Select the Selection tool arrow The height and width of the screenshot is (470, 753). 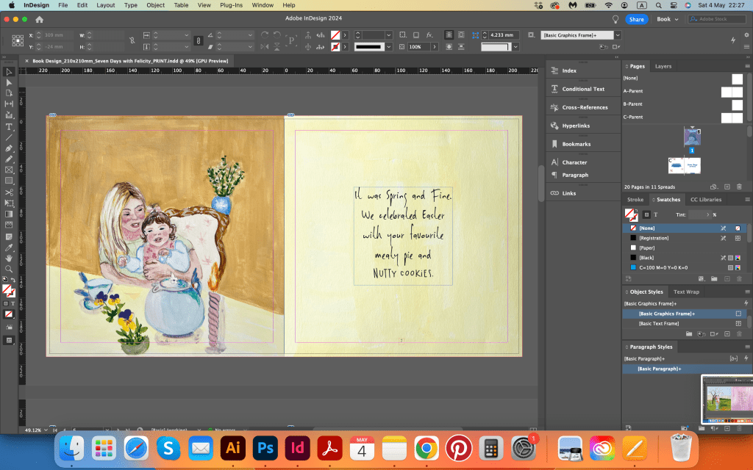click(x=9, y=72)
